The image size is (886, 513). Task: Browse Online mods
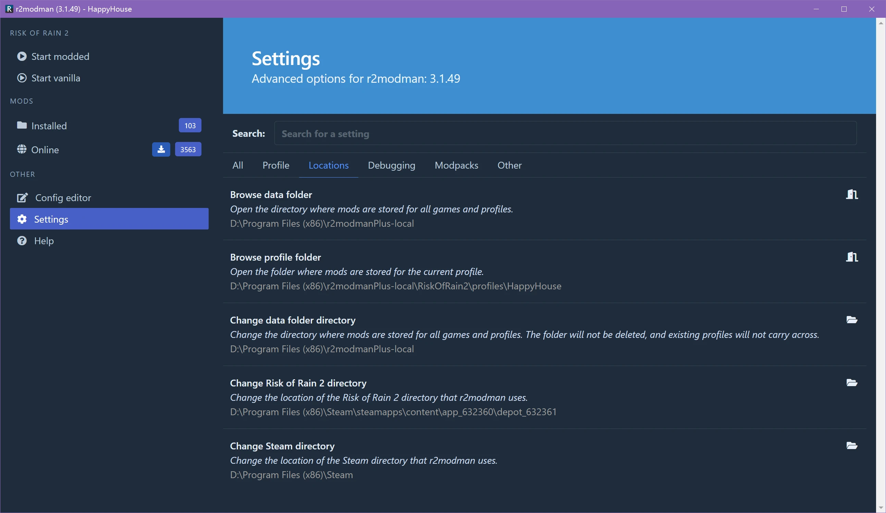45,150
